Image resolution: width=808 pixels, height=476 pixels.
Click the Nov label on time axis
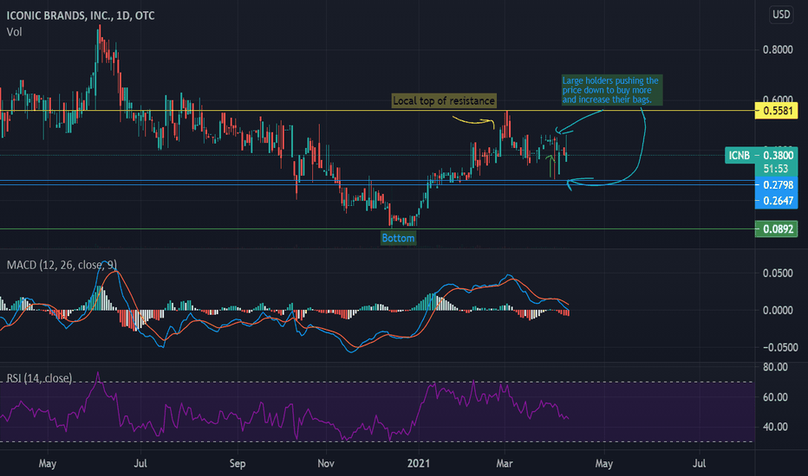tap(326, 464)
